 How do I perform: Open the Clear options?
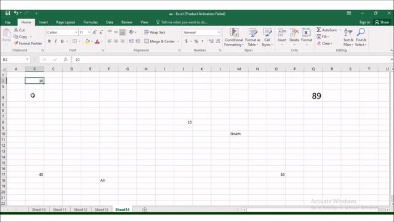coord(324,43)
